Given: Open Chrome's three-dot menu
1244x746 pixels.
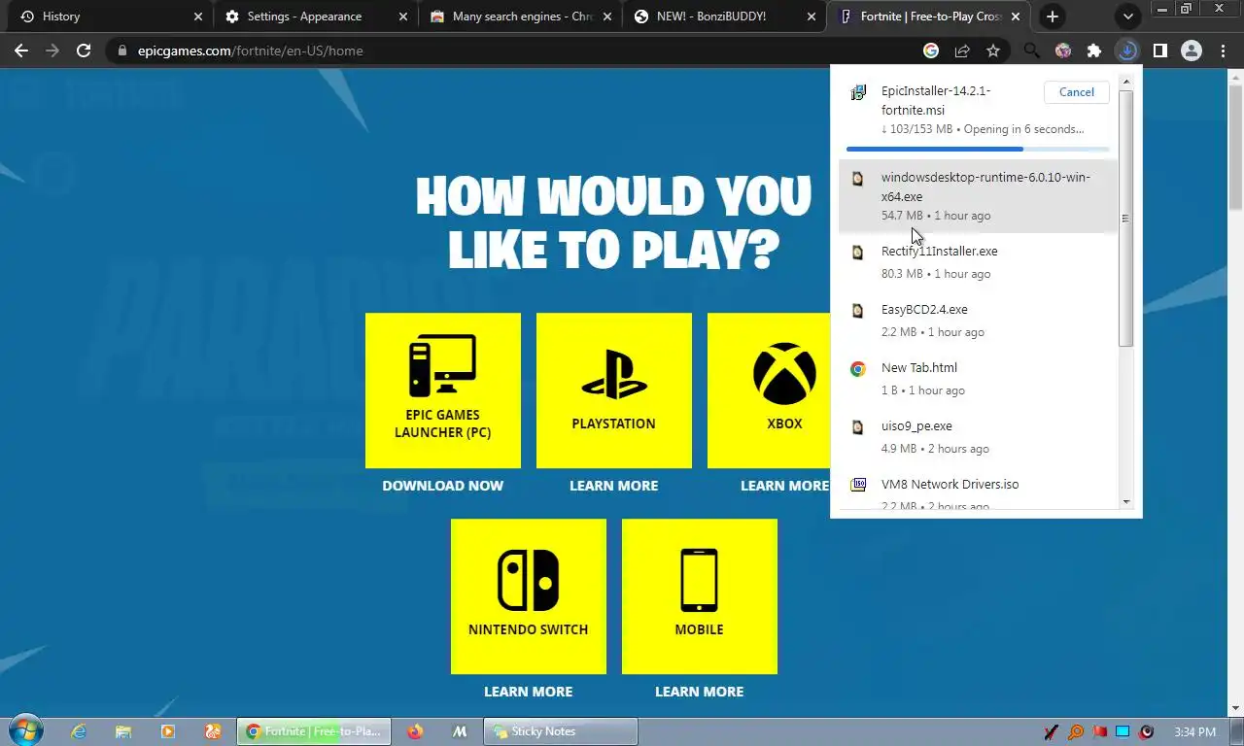Looking at the screenshot, I should (x=1223, y=51).
